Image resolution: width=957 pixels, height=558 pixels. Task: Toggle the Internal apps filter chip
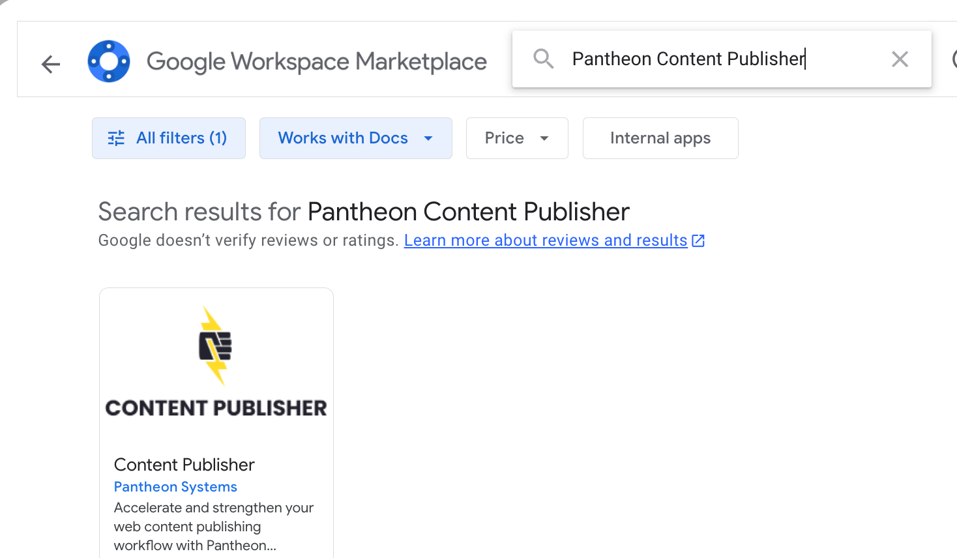(660, 138)
